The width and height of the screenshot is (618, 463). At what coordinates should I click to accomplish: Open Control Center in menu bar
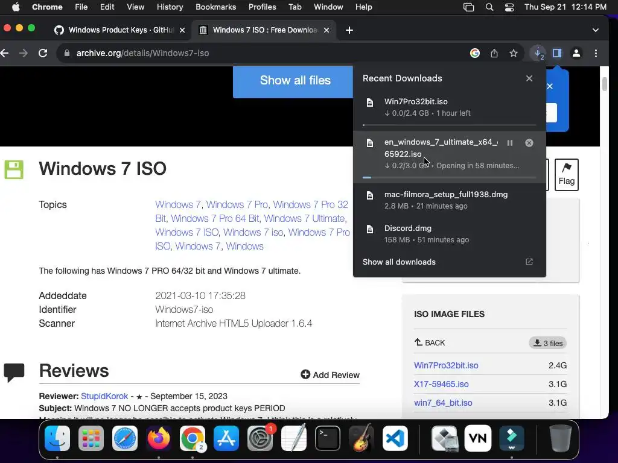click(x=509, y=7)
